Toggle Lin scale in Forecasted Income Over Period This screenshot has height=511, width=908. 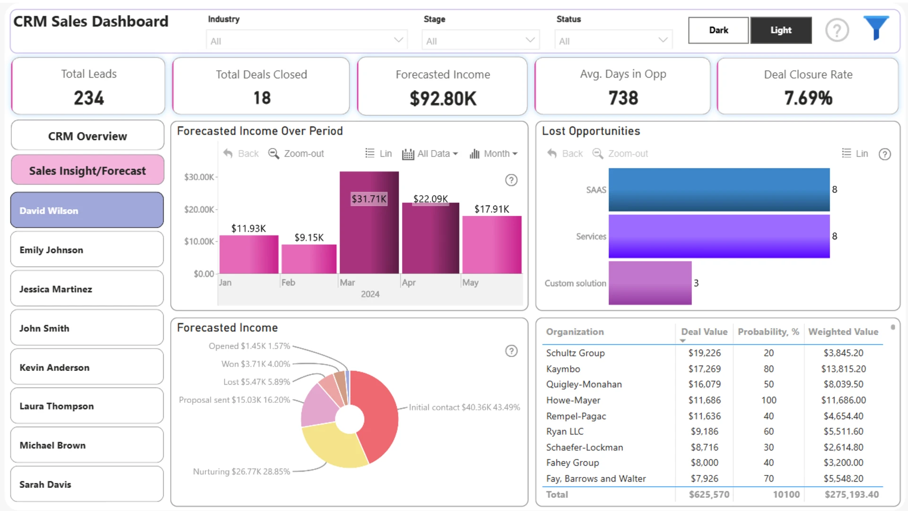tap(379, 154)
